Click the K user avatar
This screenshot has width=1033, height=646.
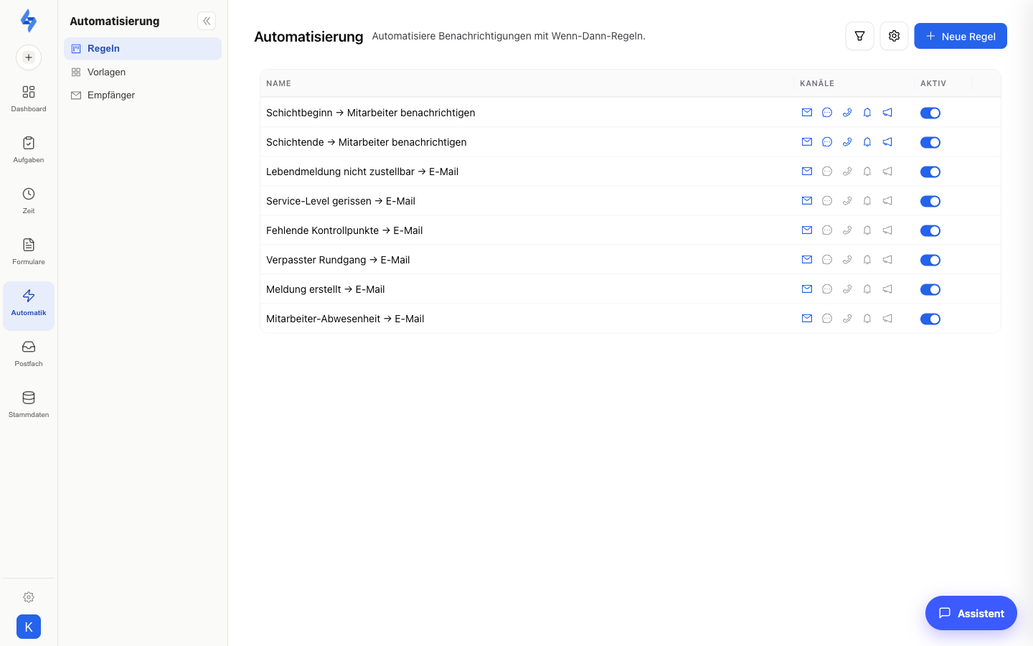pyautogui.click(x=29, y=627)
